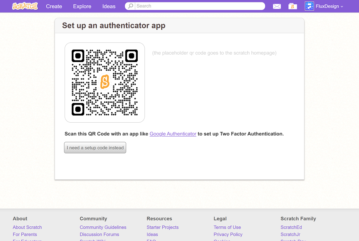Follow the Google Authenticator link
The height and width of the screenshot is (241, 359).
pos(173,134)
